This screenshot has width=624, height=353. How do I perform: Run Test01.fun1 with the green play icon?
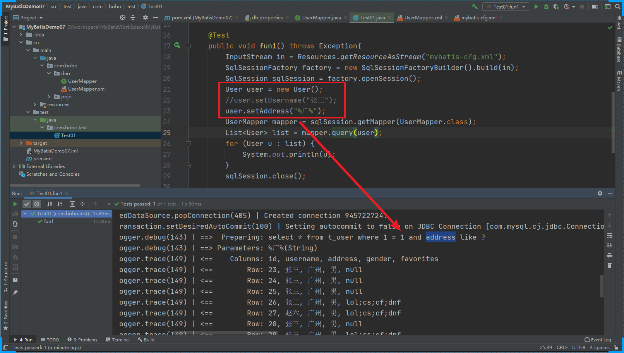click(x=536, y=7)
